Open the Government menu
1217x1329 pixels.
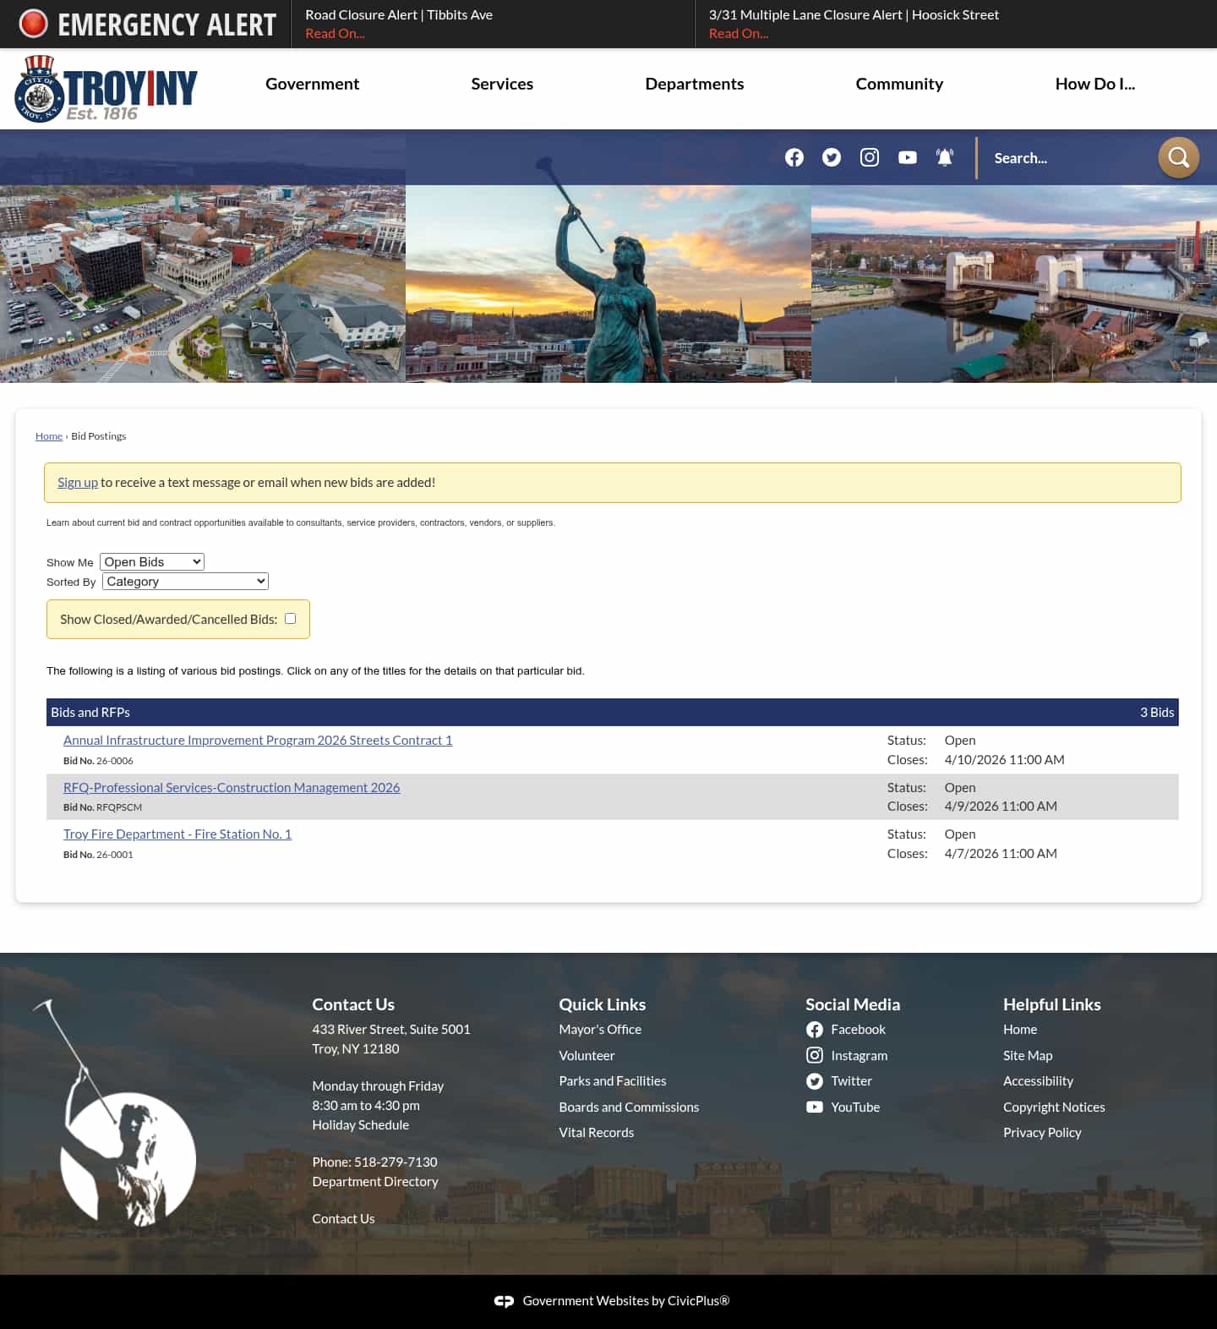[x=312, y=84]
